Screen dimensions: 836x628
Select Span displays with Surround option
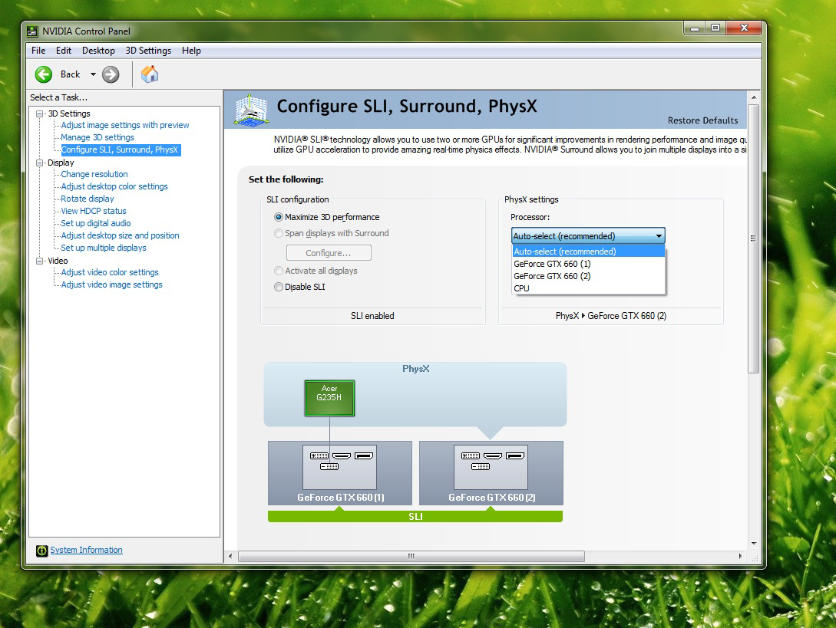[x=279, y=233]
